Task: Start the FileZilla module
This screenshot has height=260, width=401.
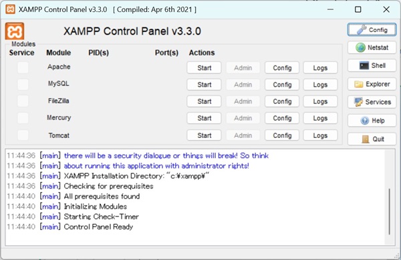Action: click(204, 101)
